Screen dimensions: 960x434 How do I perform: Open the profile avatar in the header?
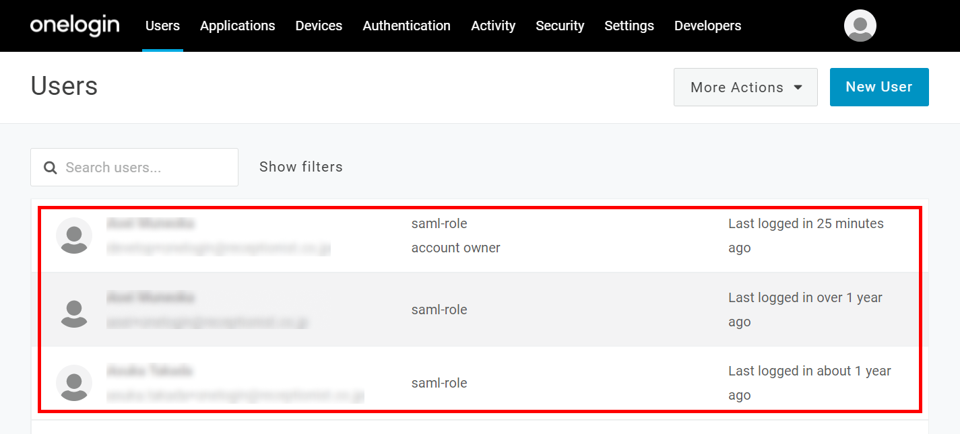[860, 26]
